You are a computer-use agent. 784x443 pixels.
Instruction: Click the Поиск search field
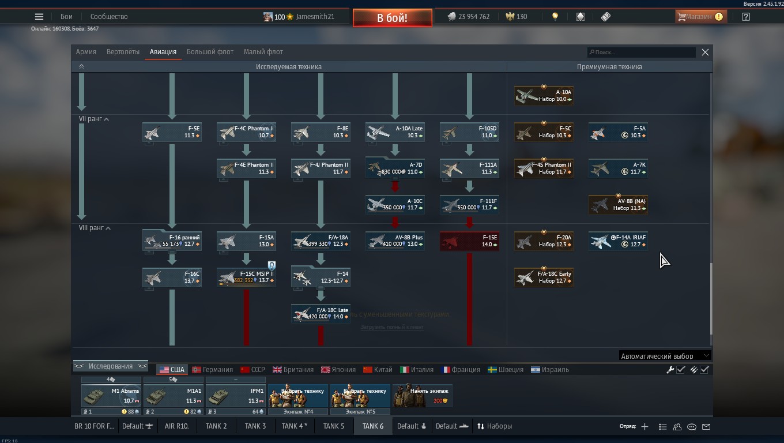coord(642,52)
